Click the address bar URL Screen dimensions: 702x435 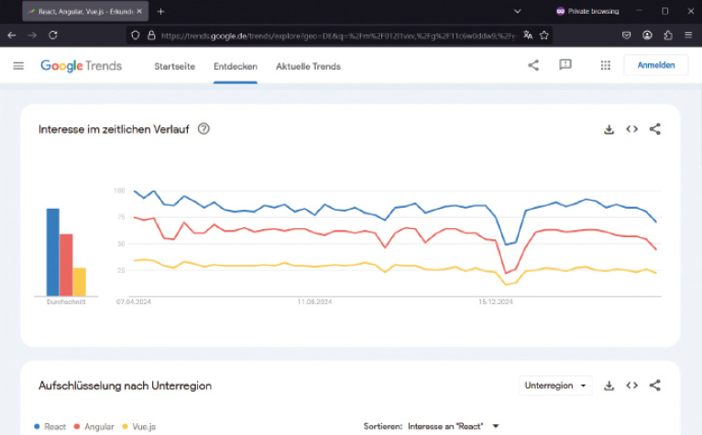click(338, 36)
